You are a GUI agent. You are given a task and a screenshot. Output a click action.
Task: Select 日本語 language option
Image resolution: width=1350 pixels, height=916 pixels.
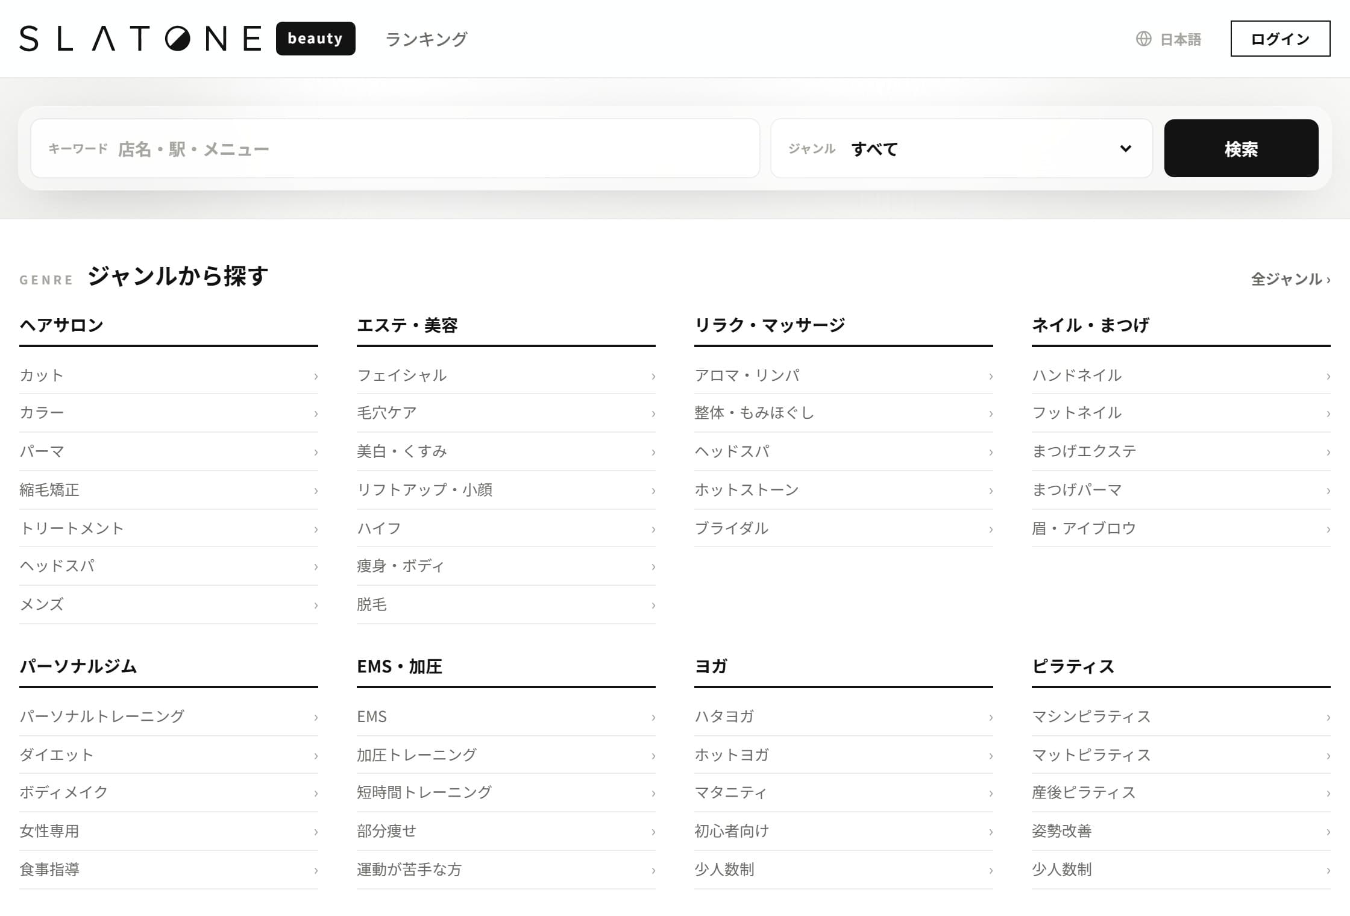coord(1181,39)
